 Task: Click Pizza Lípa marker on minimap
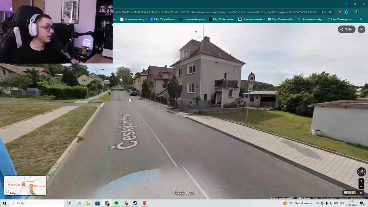(23, 185)
